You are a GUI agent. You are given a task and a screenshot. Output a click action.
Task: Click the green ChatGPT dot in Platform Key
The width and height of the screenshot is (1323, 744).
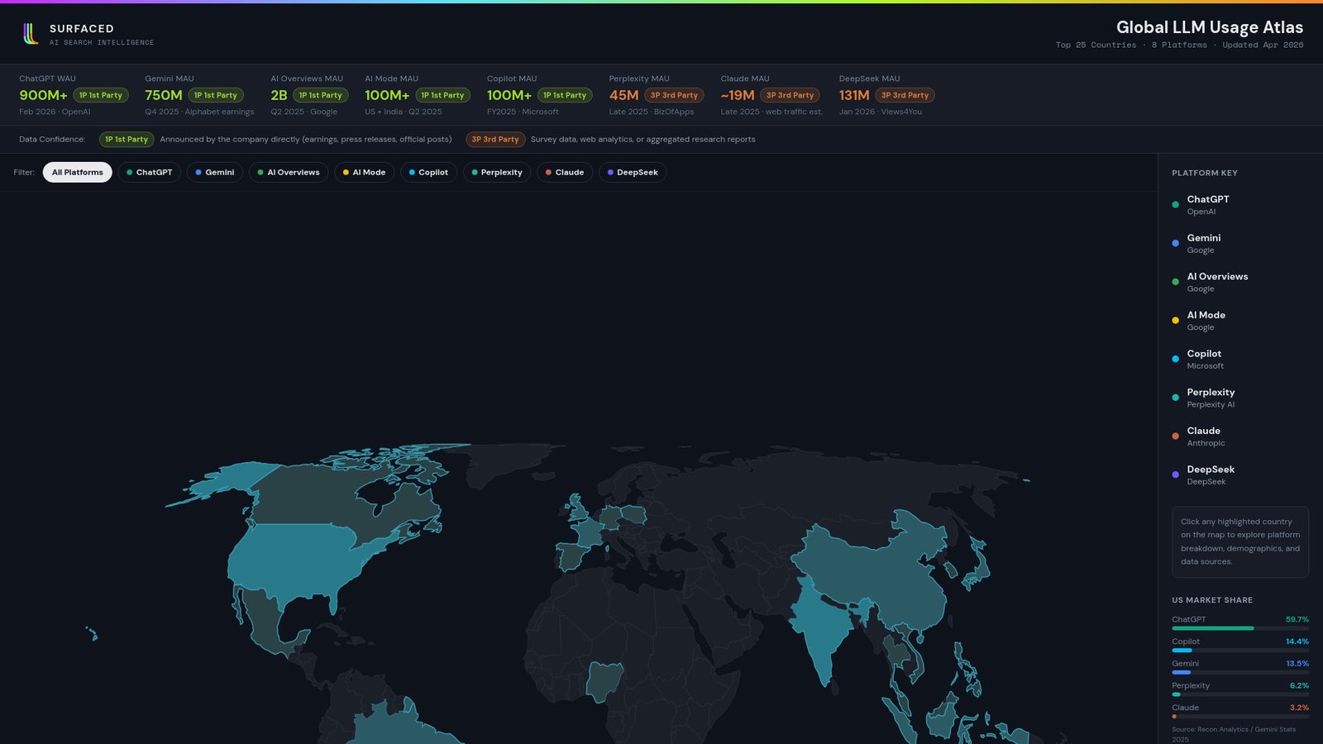1176,204
